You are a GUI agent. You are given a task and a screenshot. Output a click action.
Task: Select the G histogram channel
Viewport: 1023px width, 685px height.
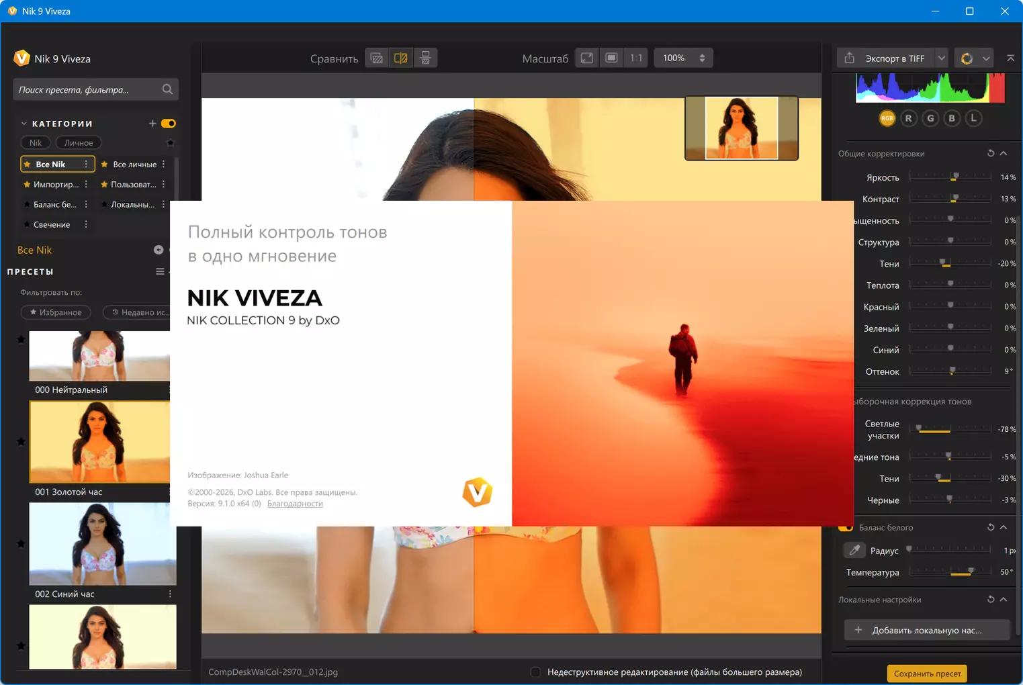point(930,118)
